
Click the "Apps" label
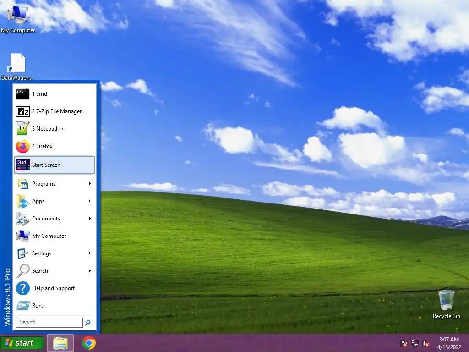(38, 201)
